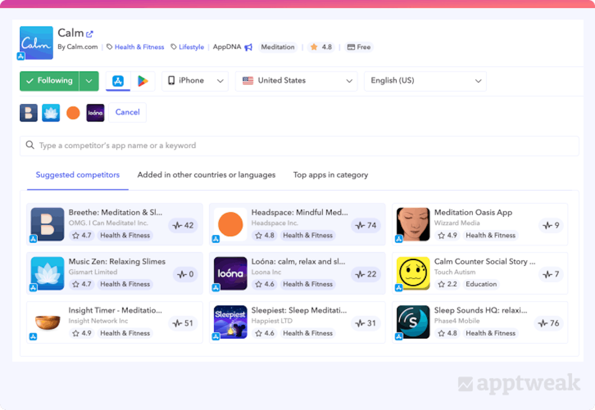Open English (US) language dropdown
595x410 pixels.
[x=425, y=81]
